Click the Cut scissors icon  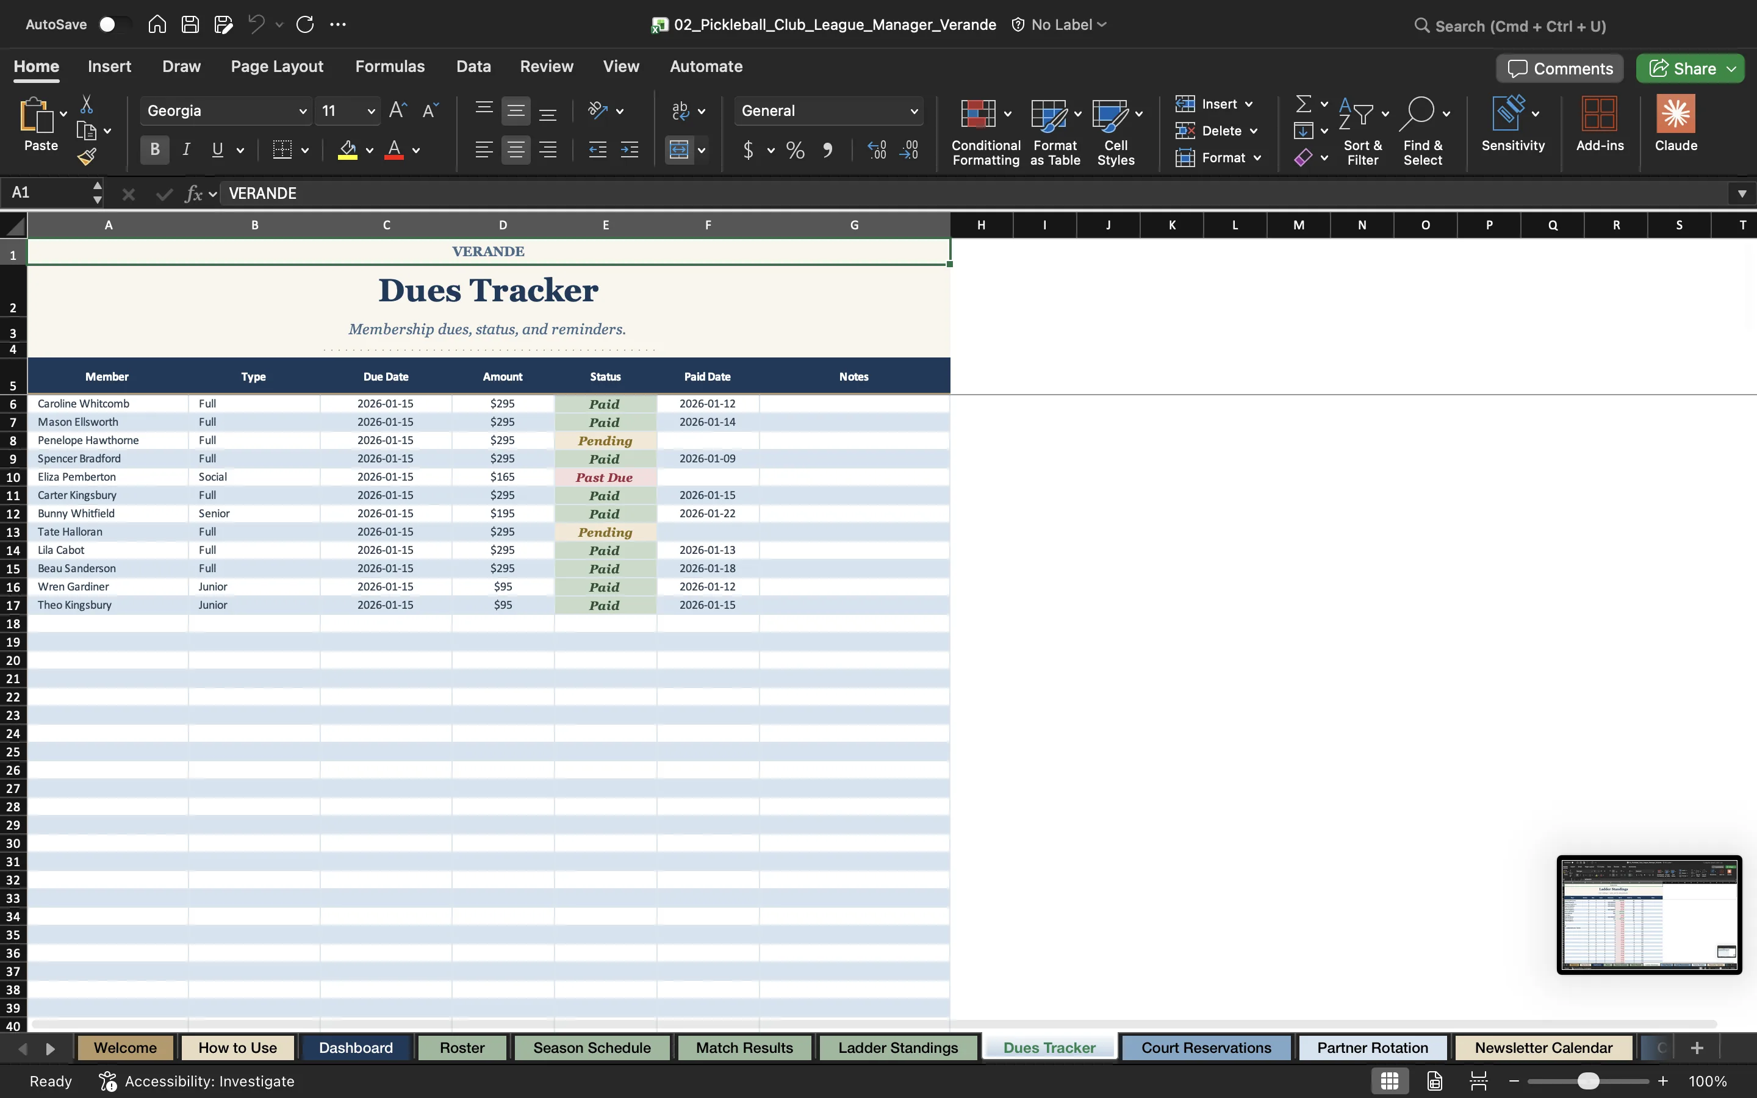tap(87, 104)
